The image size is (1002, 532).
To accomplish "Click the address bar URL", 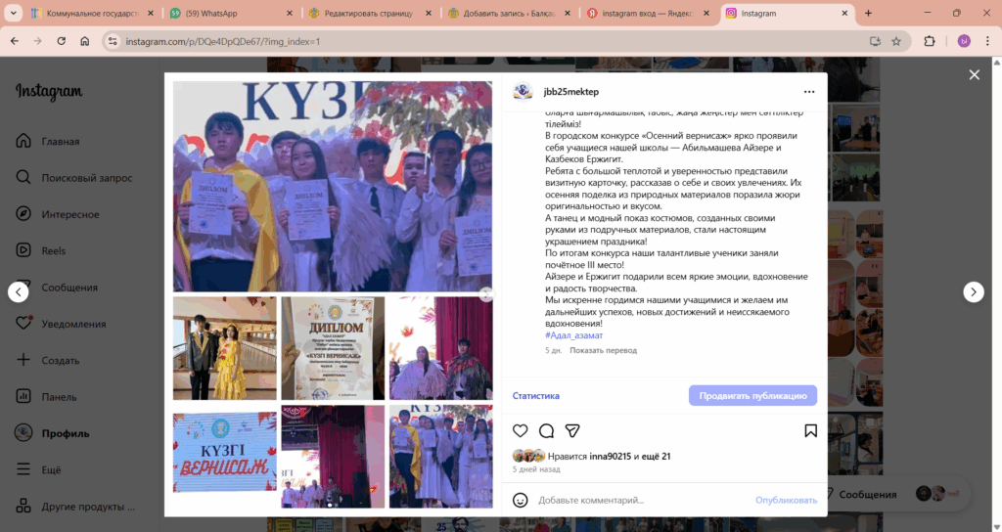I will coord(223,41).
